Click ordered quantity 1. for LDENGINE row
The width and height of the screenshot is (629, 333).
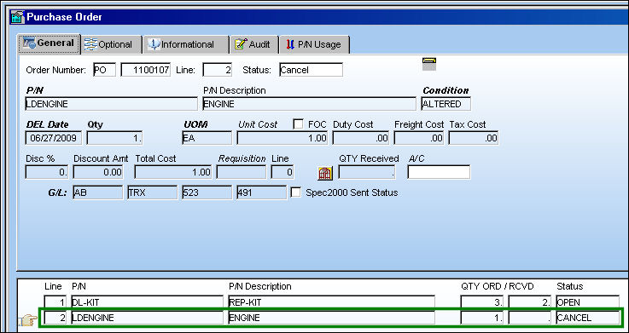click(x=482, y=319)
